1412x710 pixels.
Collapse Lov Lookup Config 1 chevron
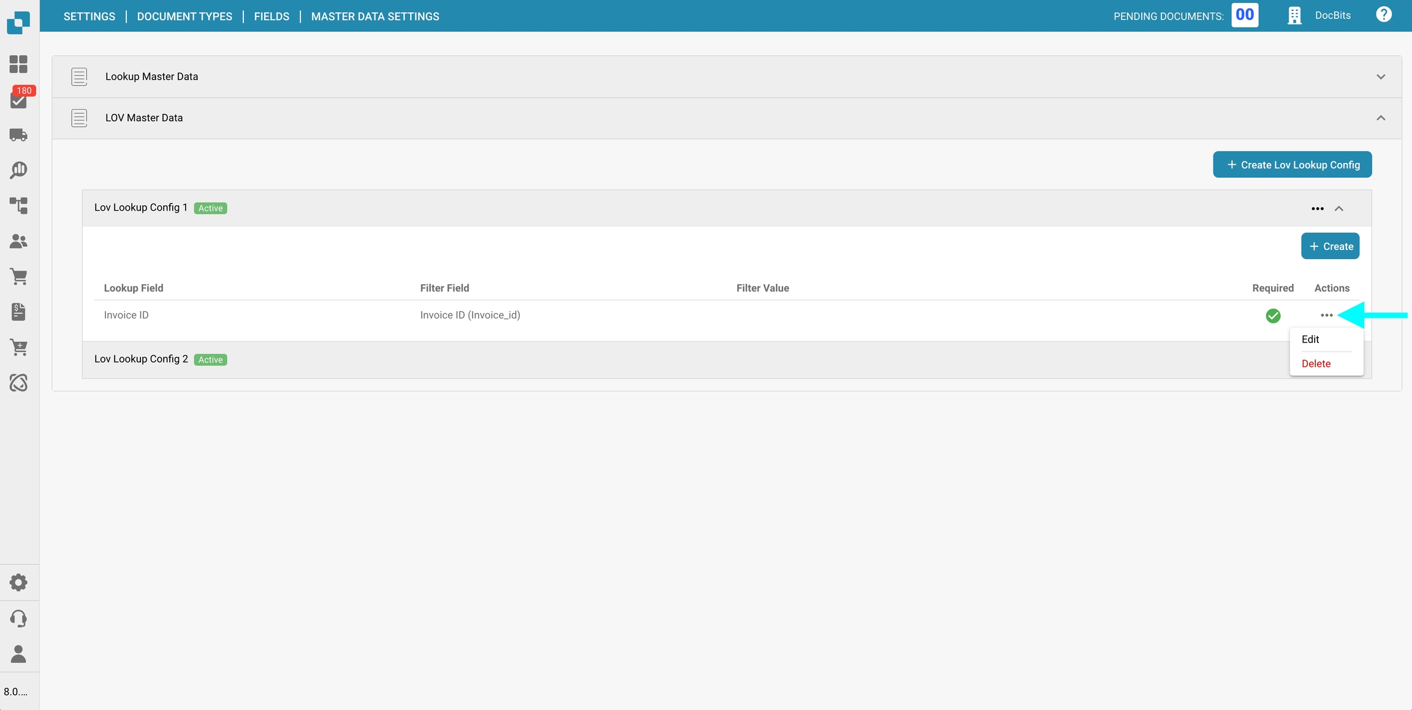click(x=1339, y=208)
